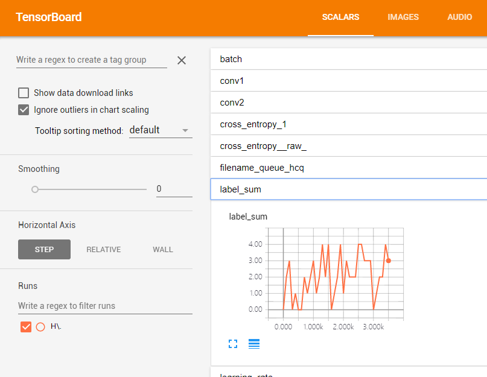The image size is (487, 377).
Task: Switch to the IMAGES tab
Action: point(403,17)
